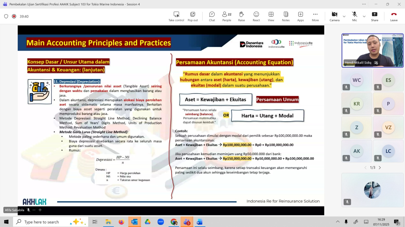Raise your hand in the meeting
The height and width of the screenshot is (227, 405).
tap(241, 16)
